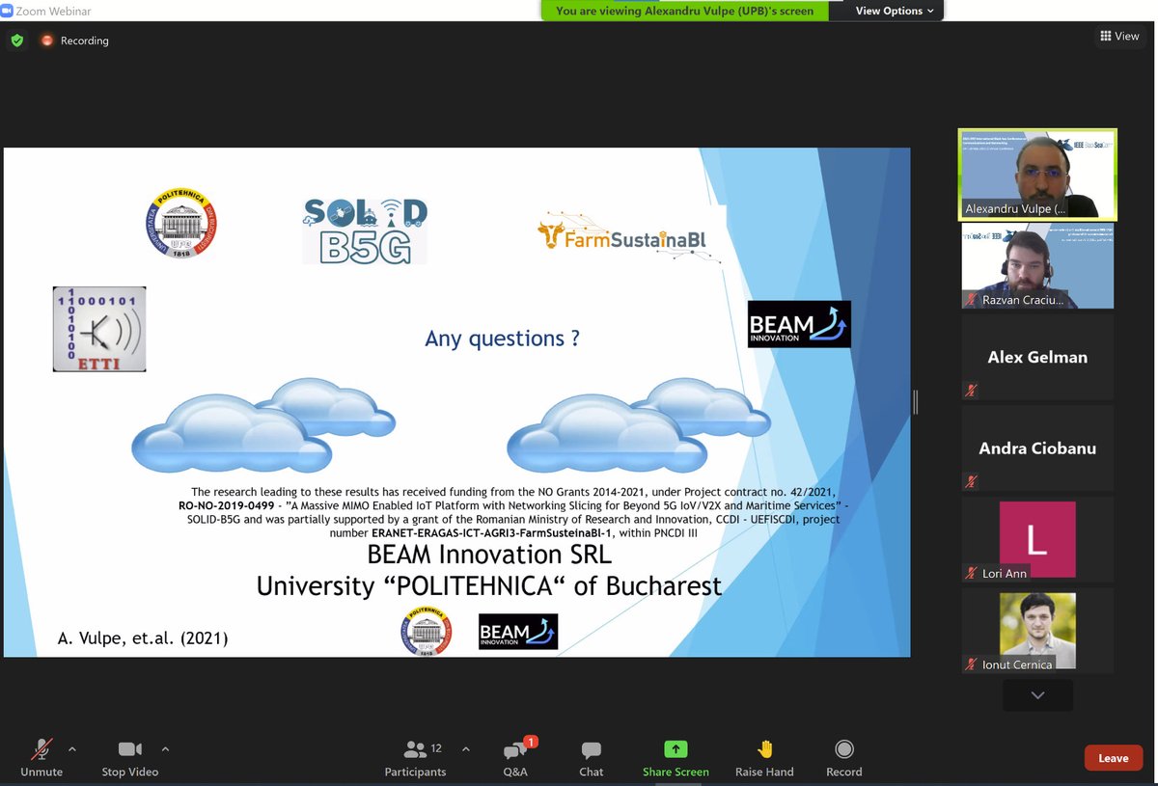
Task: Open the Chat window
Action: coord(591,748)
